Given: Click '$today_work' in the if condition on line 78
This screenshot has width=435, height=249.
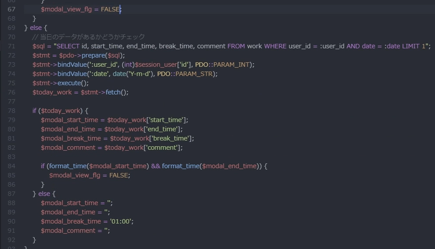Looking at the screenshot, I should (x=61, y=111).
